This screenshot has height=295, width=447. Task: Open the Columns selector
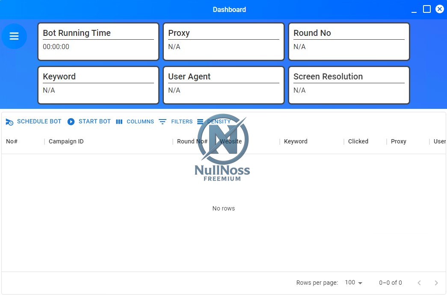pyautogui.click(x=135, y=122)
